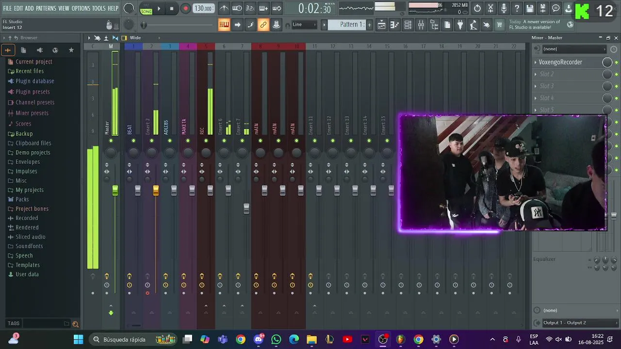621x349 pixels.
Task: Open the Pattern 1 selector
Action: [346, 25]
